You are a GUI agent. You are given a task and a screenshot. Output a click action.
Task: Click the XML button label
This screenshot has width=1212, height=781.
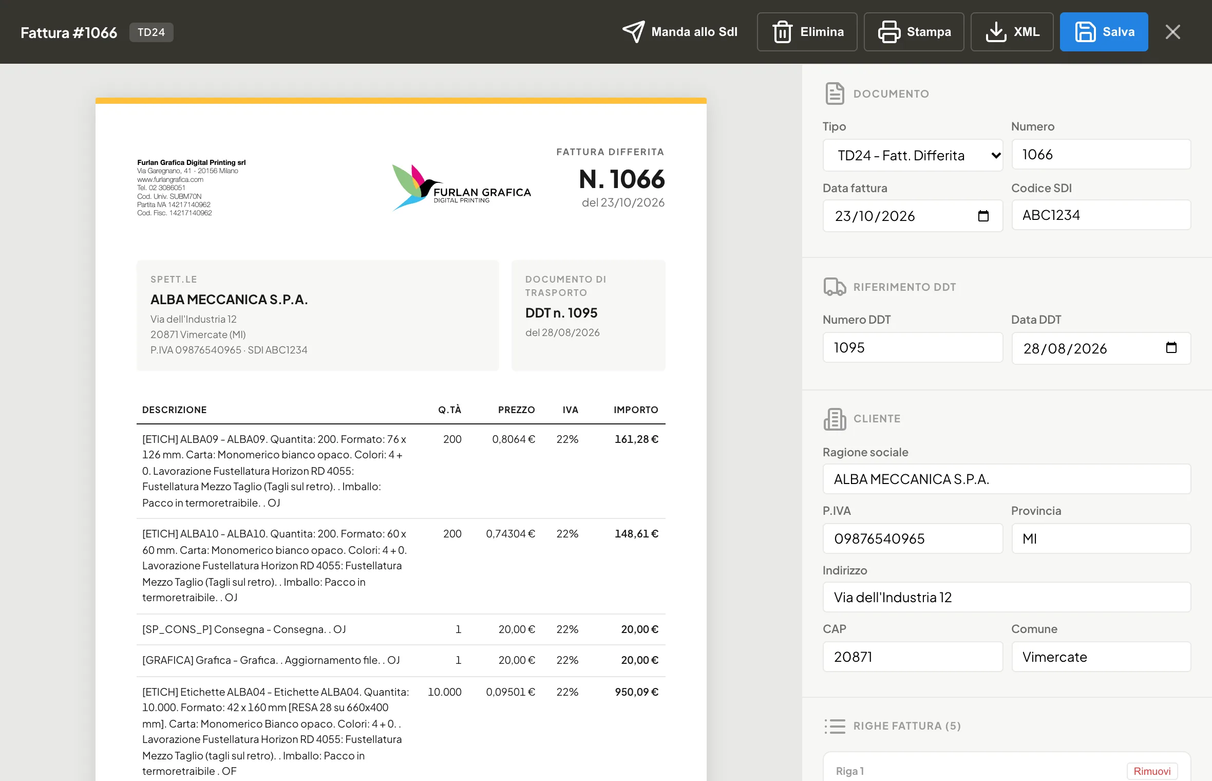tap(1026, 32)
